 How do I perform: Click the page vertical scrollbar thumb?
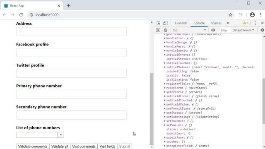tap(152, 109)
